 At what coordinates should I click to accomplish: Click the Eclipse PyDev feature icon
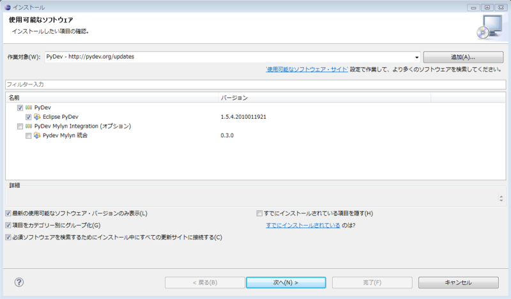pyautogui.click(x=37, y=117)
